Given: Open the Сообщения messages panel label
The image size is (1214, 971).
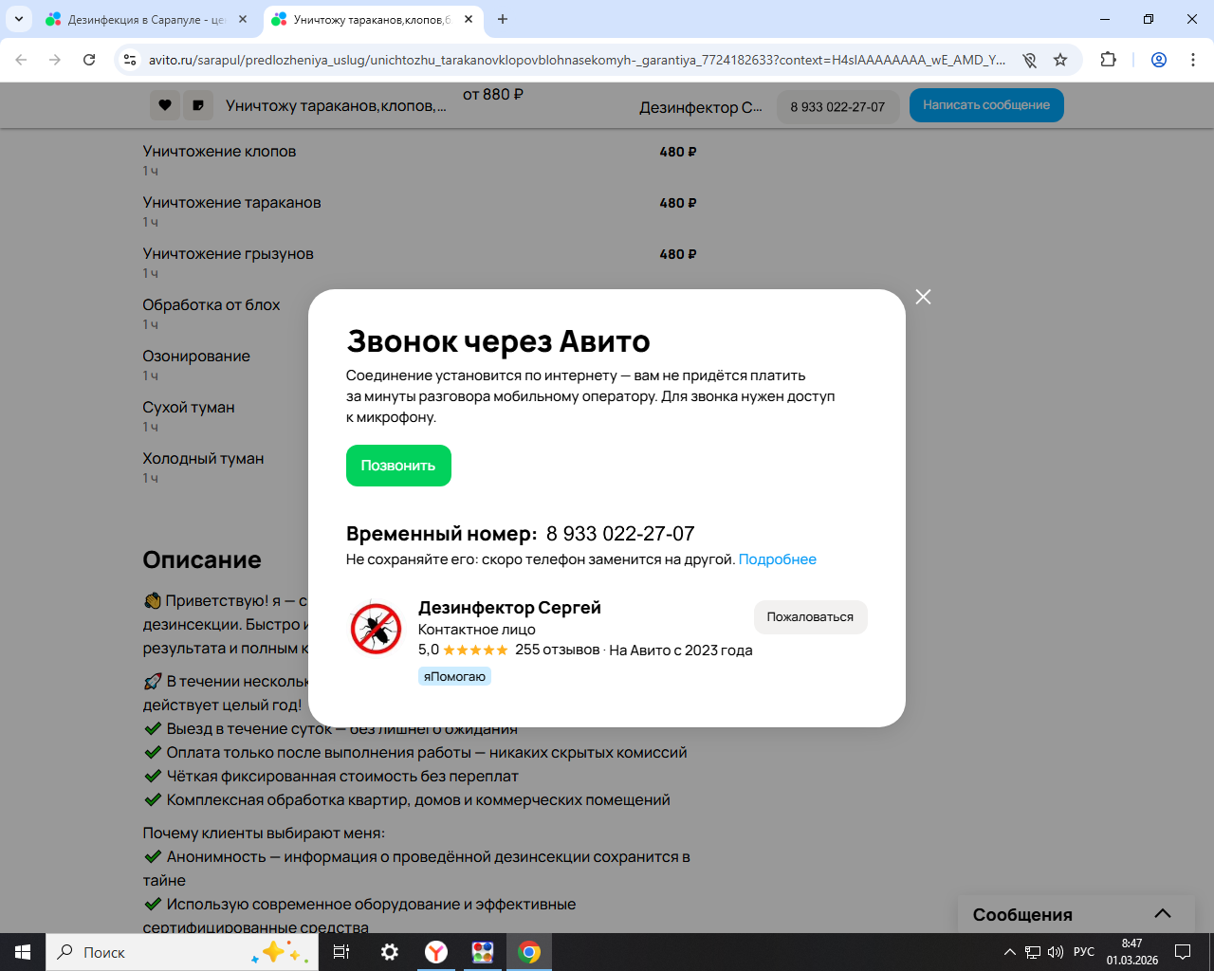Looking at the screenshot, I should (x=1022, y=915).
